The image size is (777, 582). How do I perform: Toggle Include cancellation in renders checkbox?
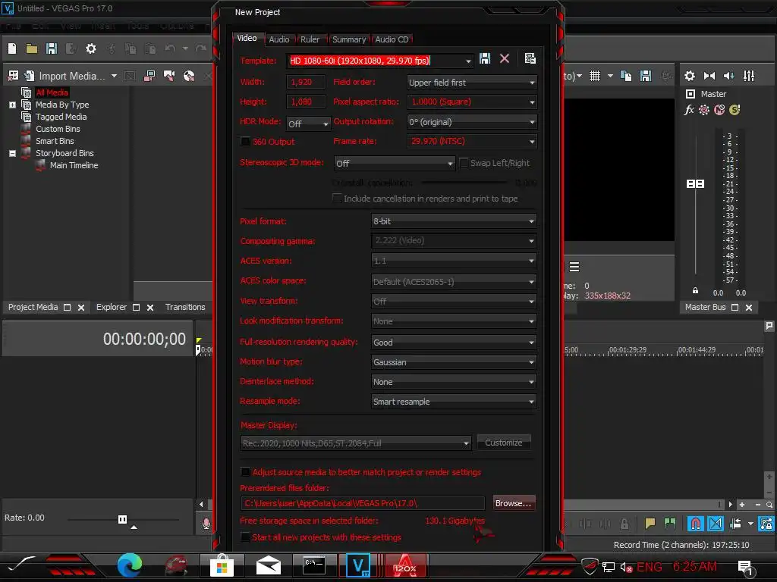click(x=337, y=199)
